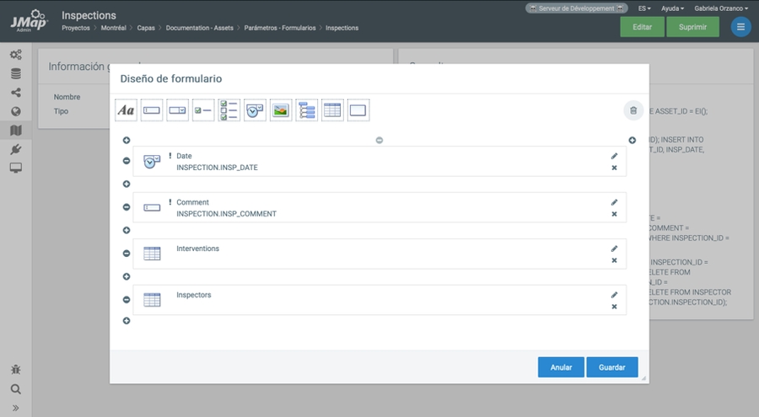Go to Proyectos in the breadcrumb
This screenshot has height=417, width=759.
tap(75, 28)
